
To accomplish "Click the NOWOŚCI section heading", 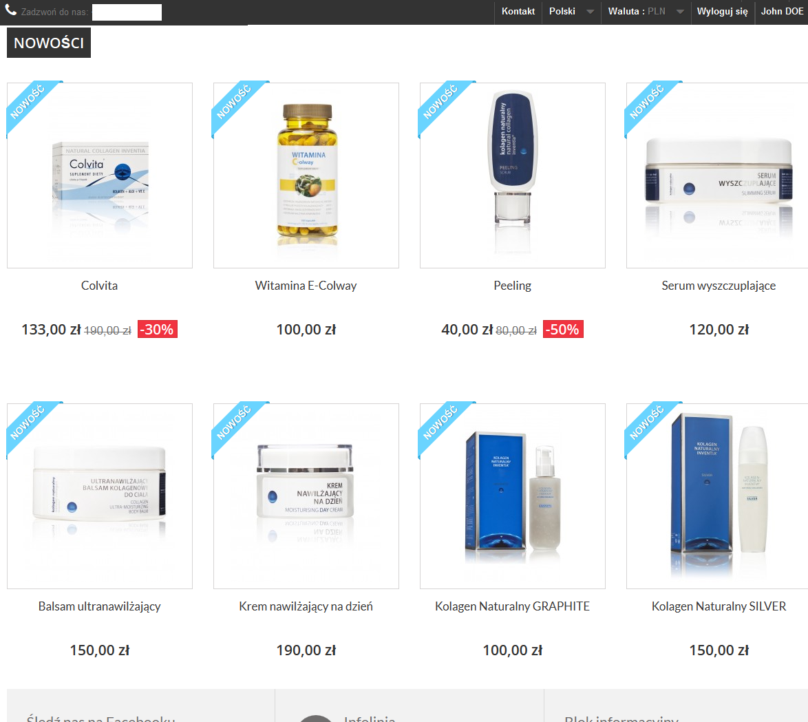I will tap(49, 43).
